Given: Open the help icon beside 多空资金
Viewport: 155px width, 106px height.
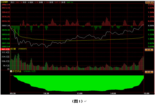Looking at the screenshot, I should (11, 71).
